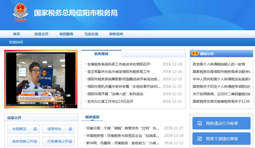
Task: Select the highlighted slide 2 indicator
Action: coord(57,107)
